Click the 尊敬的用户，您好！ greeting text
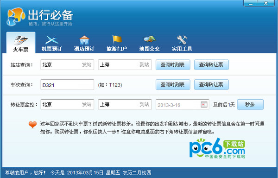This screenshot has width=278, height=178. click(x=25, y=173)
